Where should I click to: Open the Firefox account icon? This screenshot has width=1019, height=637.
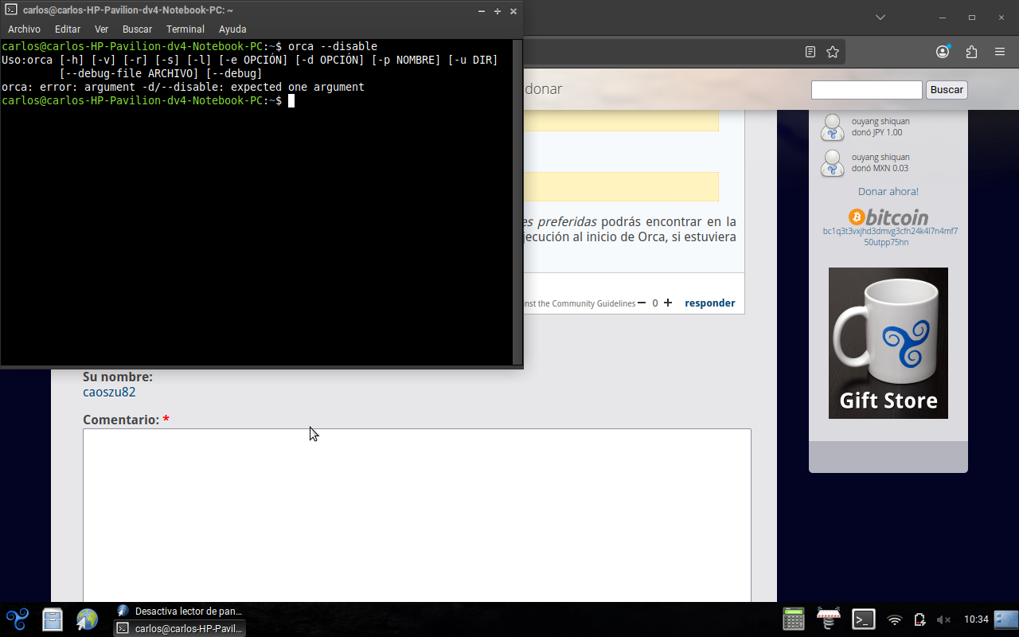(x=943, y=52)
